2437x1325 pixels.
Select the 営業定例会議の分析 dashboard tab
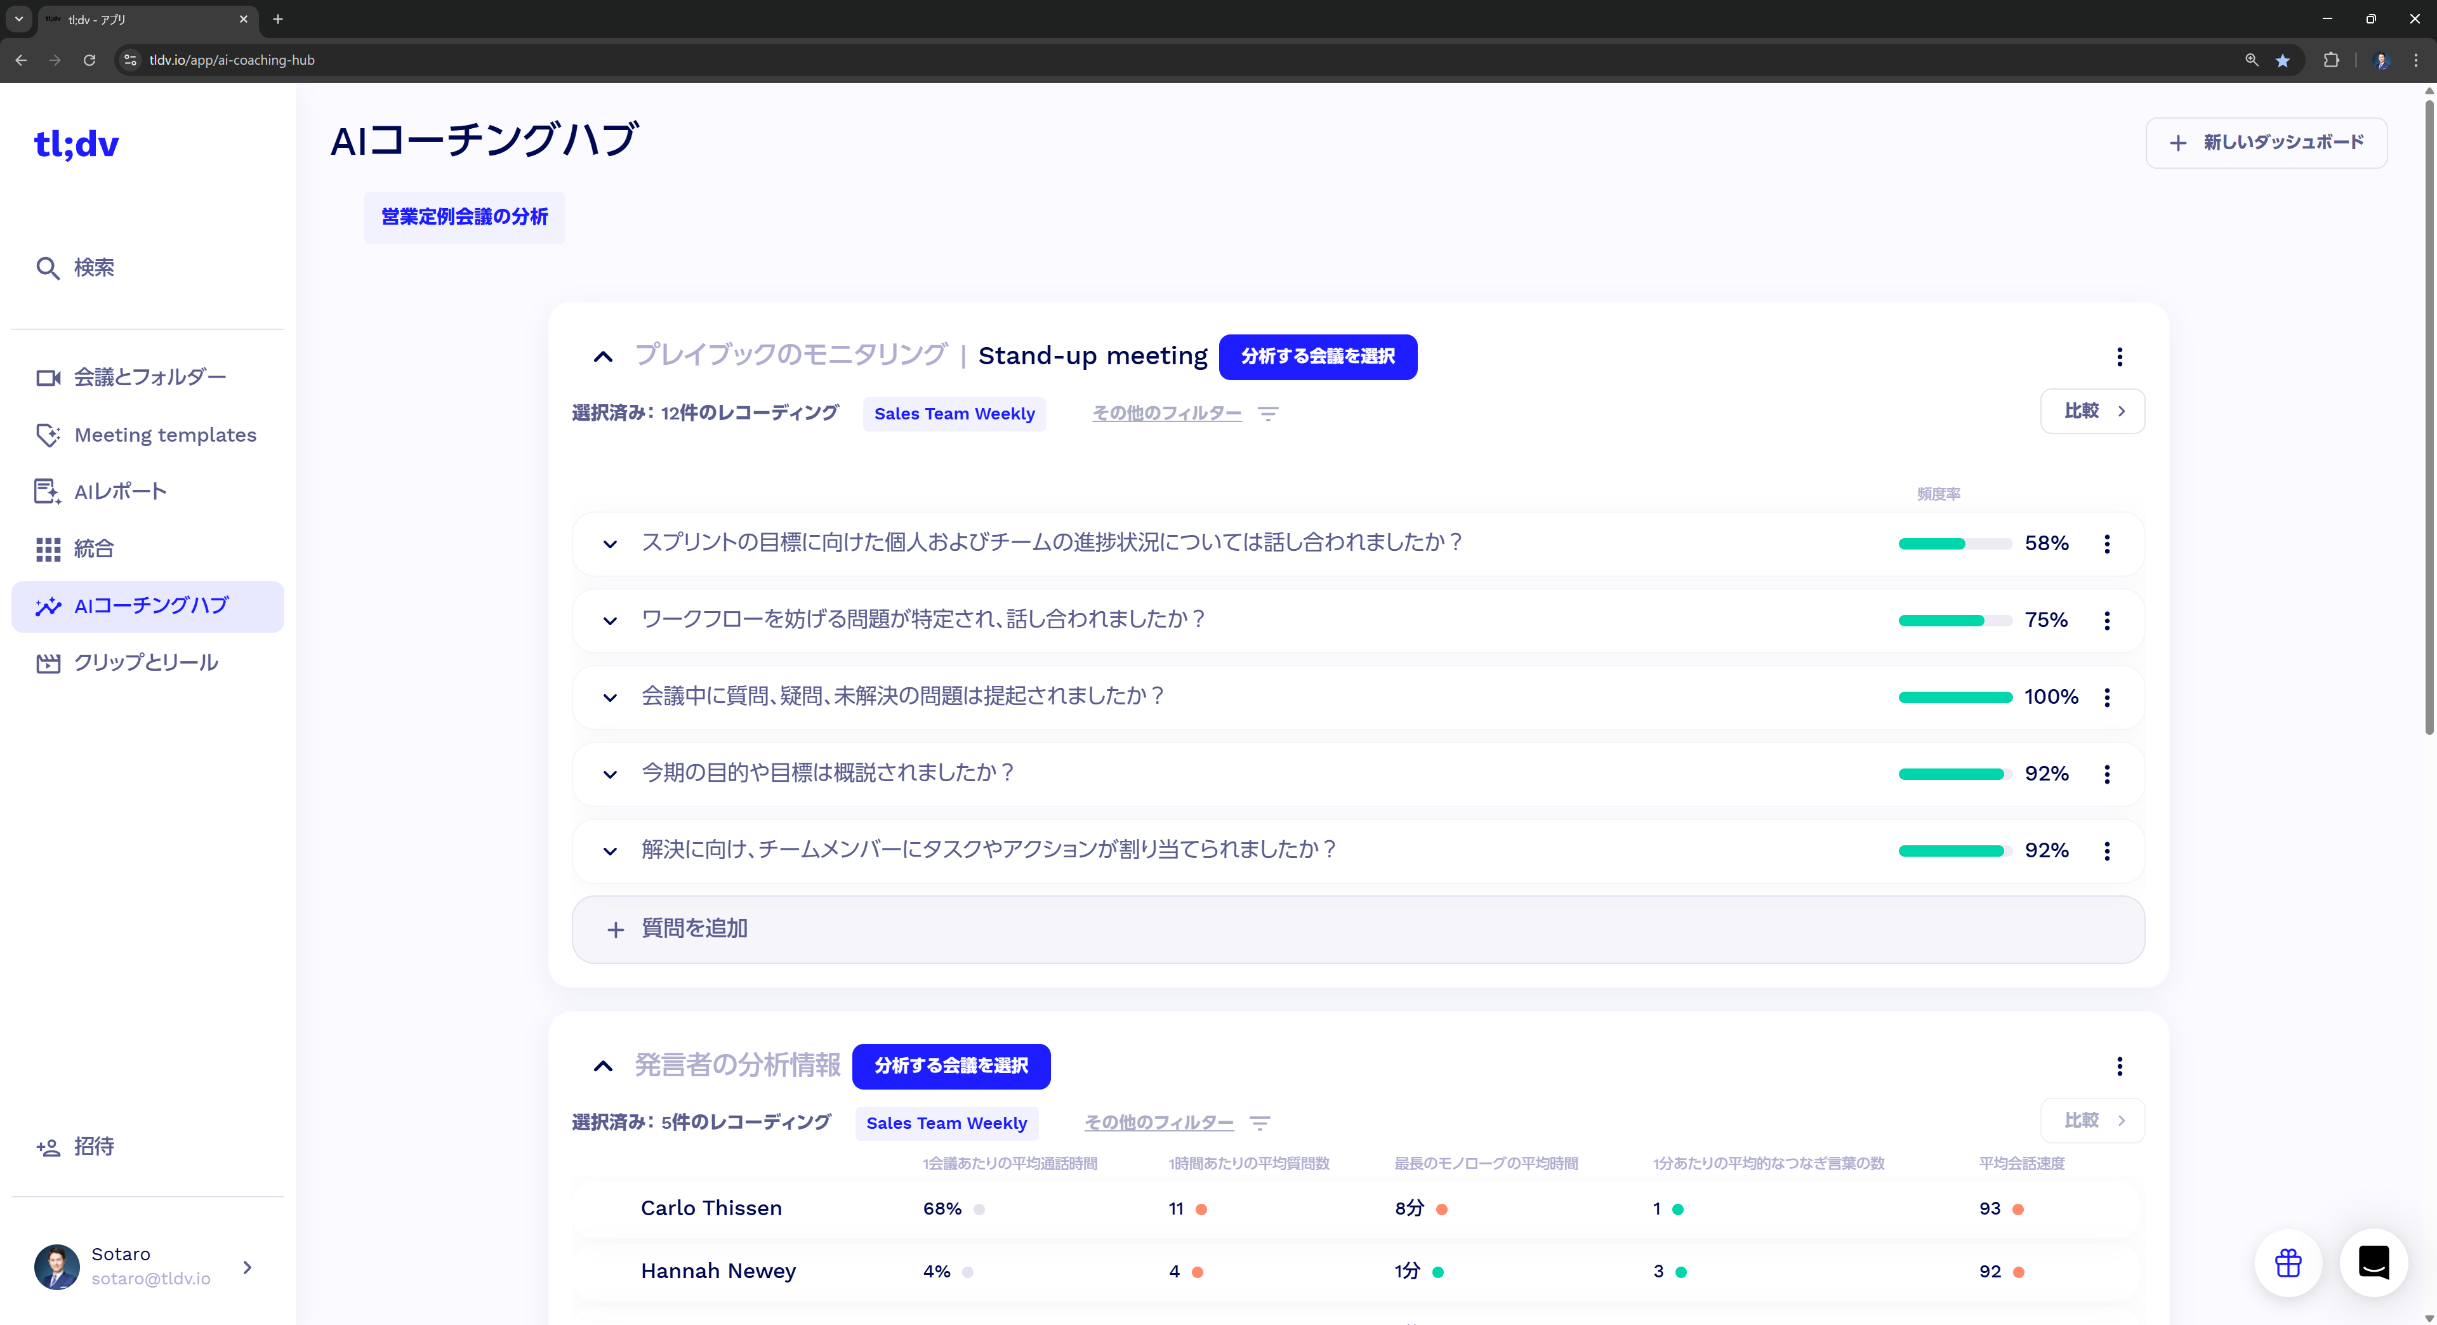tap(465, 218)
